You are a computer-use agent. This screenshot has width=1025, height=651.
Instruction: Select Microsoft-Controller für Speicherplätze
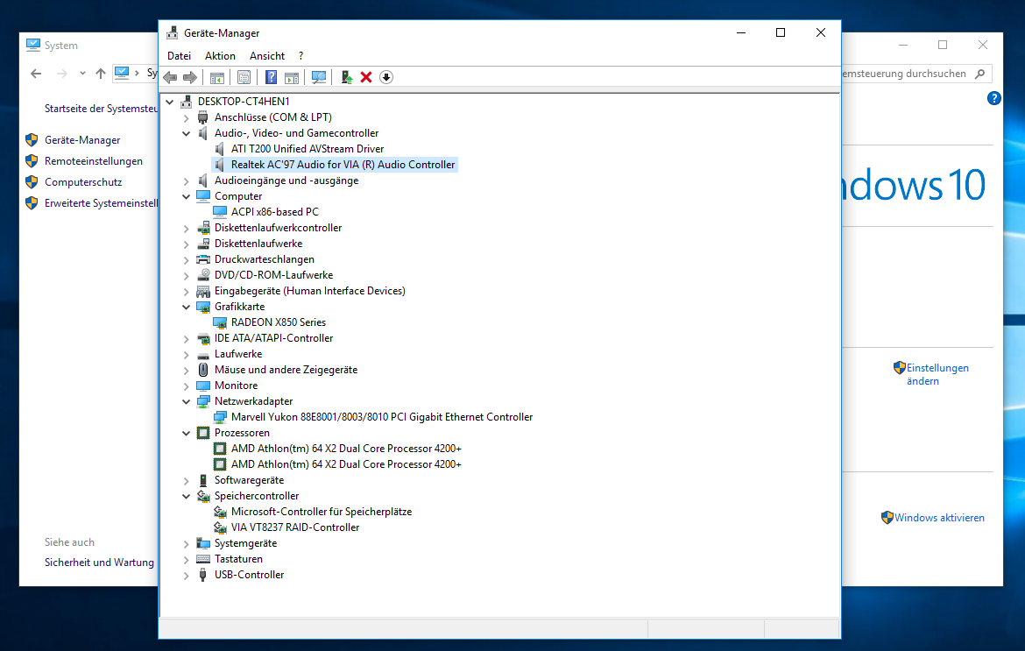(321, 512)
